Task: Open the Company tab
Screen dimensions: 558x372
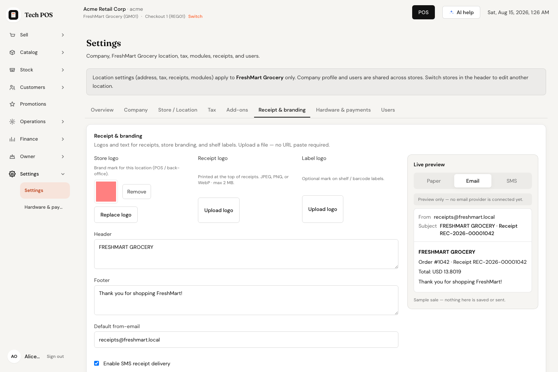Action: pos(136,110)
